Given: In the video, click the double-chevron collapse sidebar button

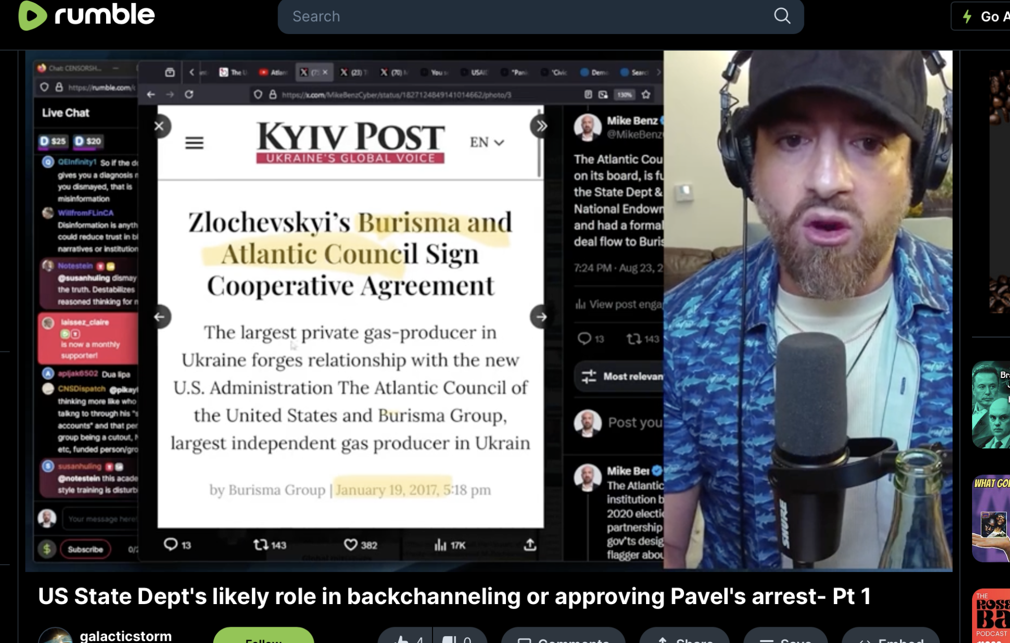Looking at the screenshot, I should tap(541, 126).
